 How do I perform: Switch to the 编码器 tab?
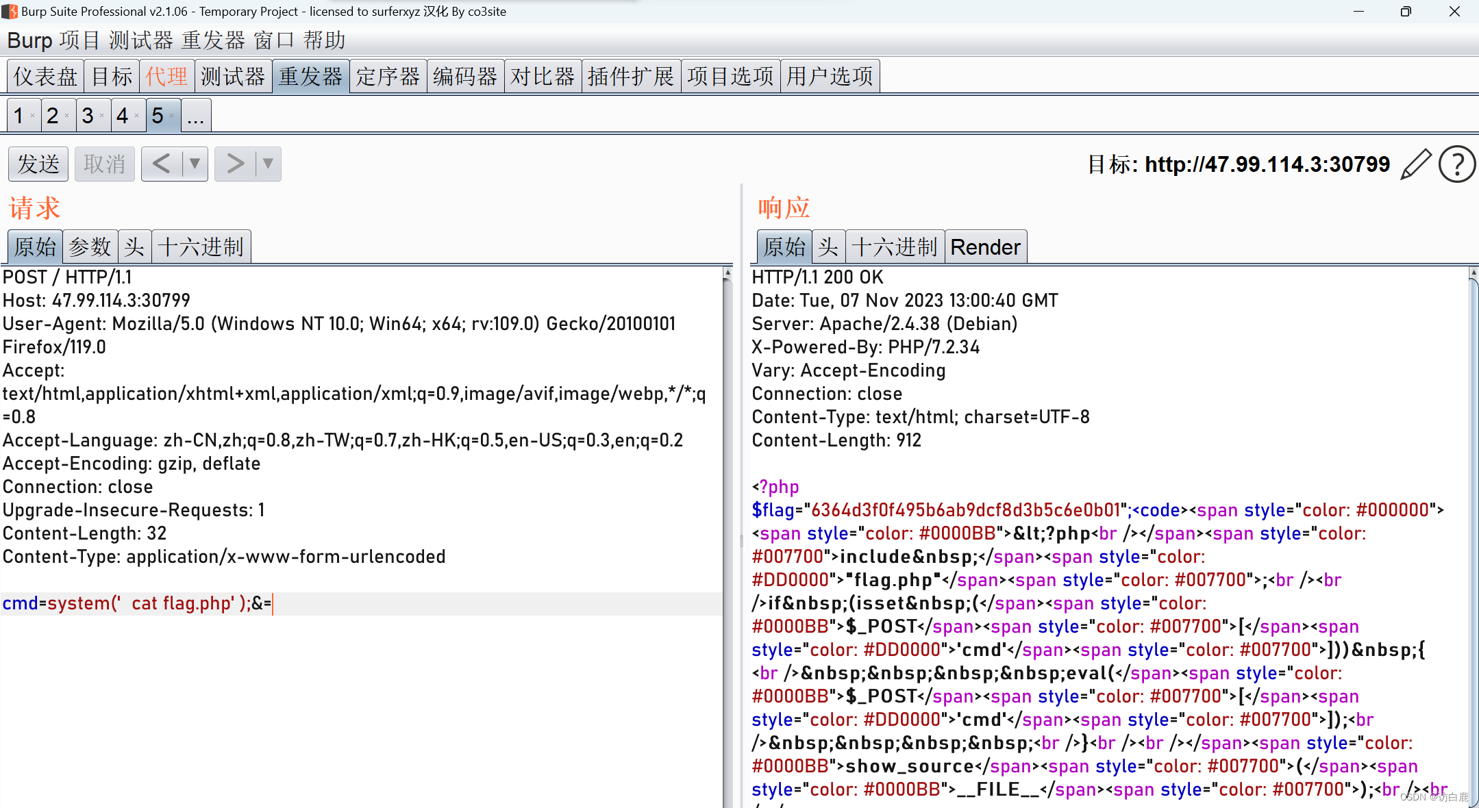click(465, 76)
